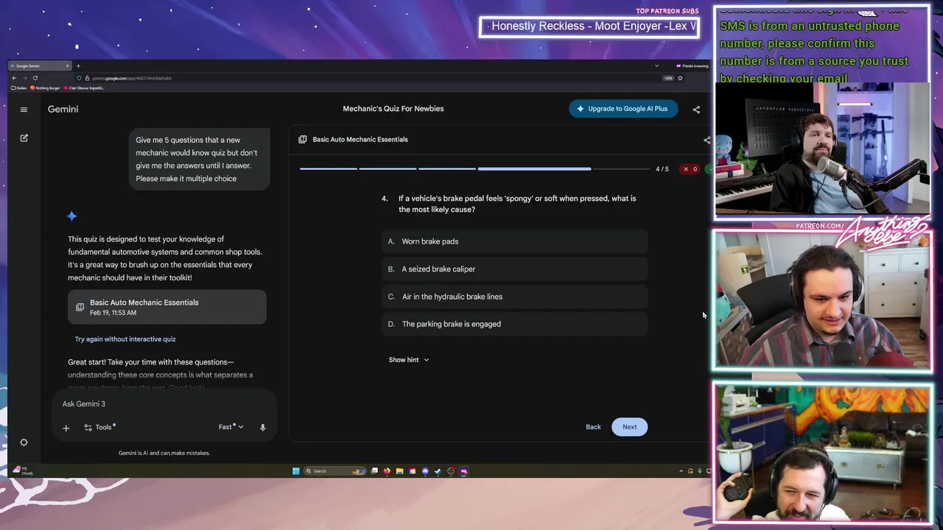This screenshot has width=943, height=530.
Task: Click the browser back arrow
Action: (14, 78)
